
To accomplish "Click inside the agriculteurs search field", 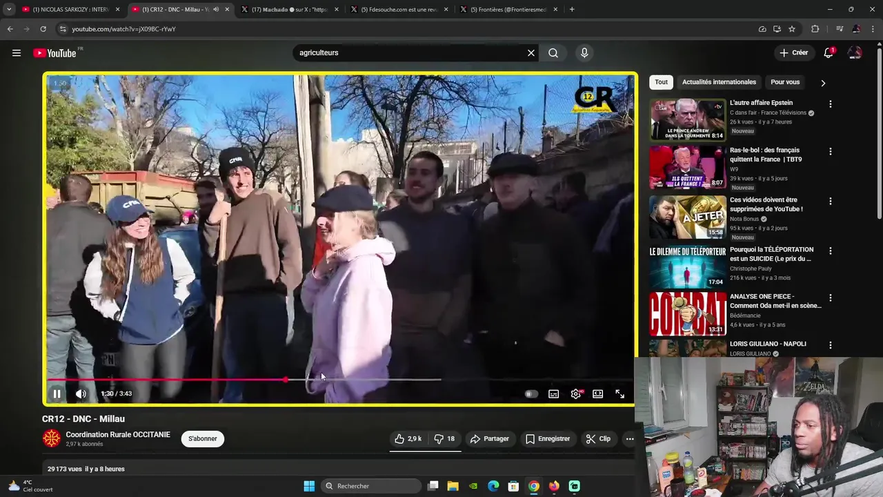I will (x=411, y=53).
